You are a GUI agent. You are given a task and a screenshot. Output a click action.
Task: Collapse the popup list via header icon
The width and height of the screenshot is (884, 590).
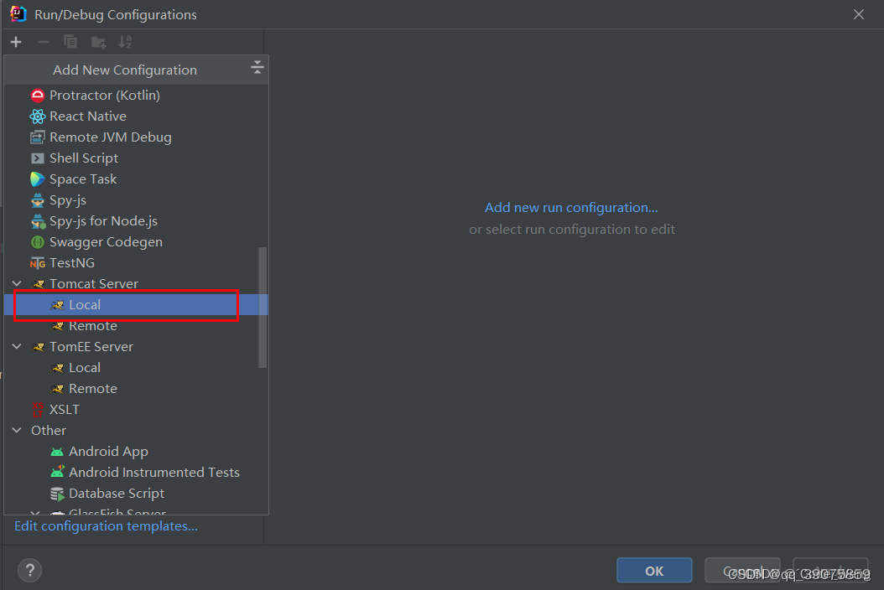coord(257,68)
